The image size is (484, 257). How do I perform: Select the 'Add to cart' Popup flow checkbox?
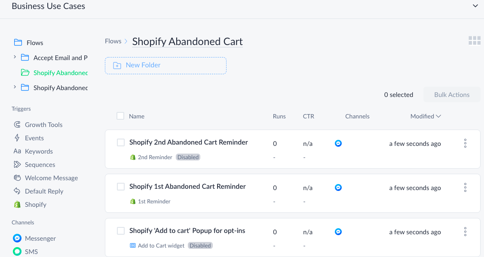pyautogui.click(x=121, y=231)
